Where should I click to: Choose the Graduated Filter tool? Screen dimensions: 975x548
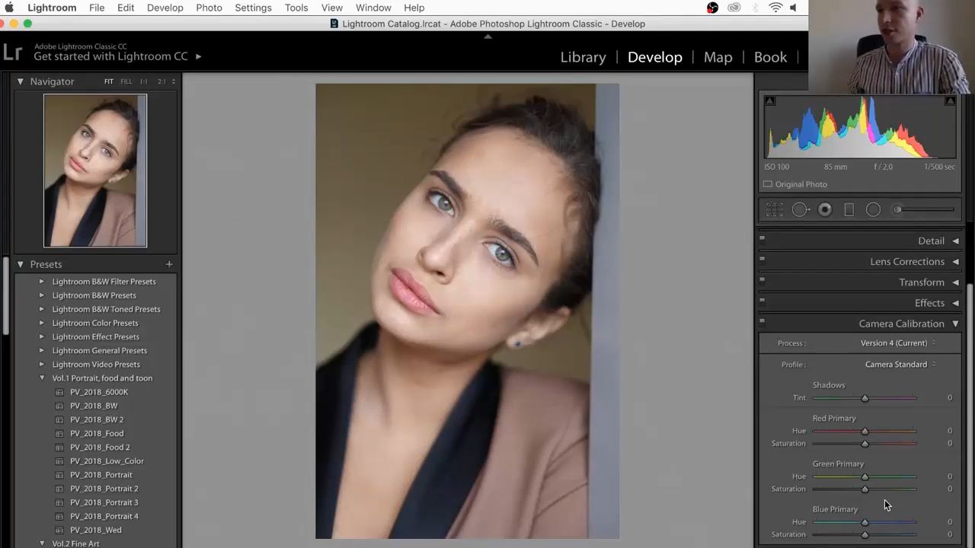pos(849,210)
